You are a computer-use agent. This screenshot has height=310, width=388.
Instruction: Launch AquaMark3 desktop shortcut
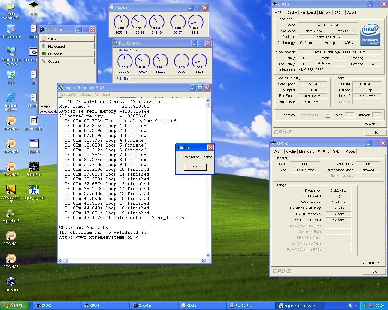point(11,215)
